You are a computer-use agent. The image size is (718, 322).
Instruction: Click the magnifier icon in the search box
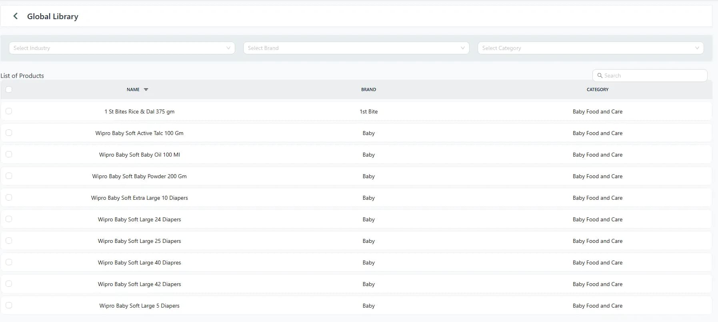tap(600, 76)
